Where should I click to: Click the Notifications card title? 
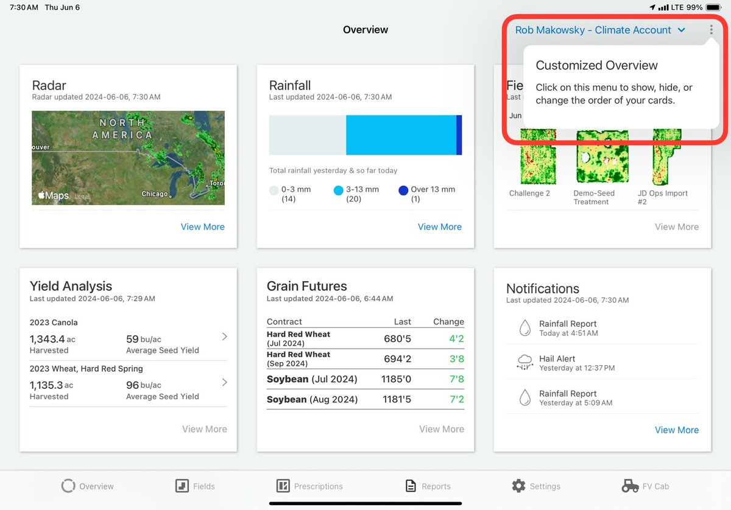[x=543, y=288]
